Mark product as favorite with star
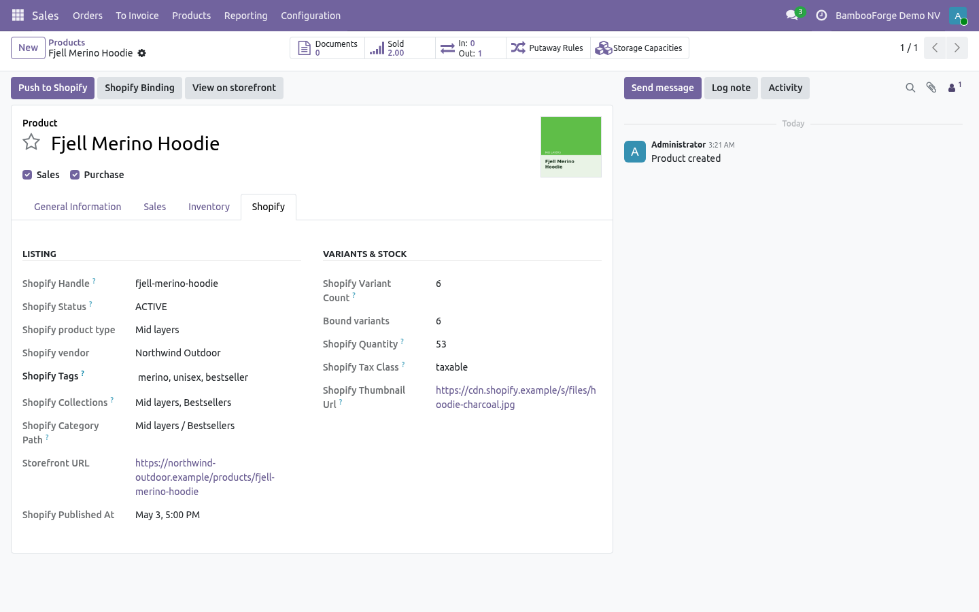The image size is (979, 612). 31,142
